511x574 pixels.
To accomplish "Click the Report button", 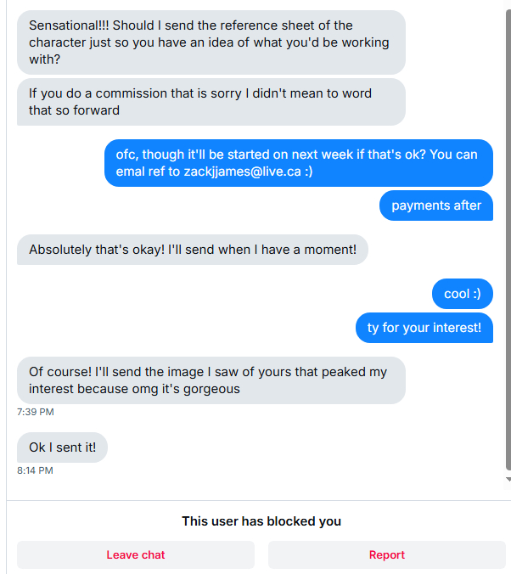I will [386, 554].
